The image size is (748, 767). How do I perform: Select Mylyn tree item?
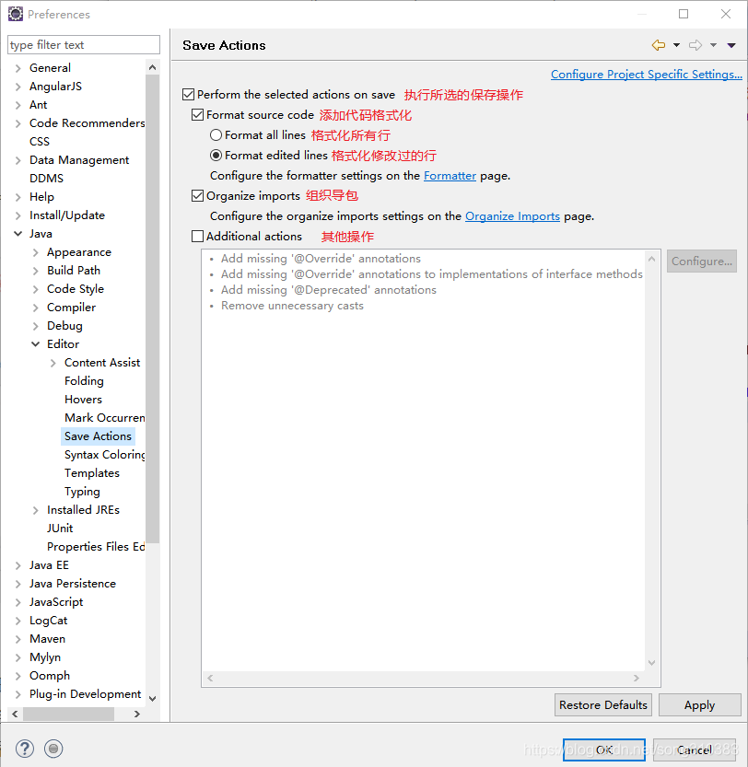click(45, 657)
